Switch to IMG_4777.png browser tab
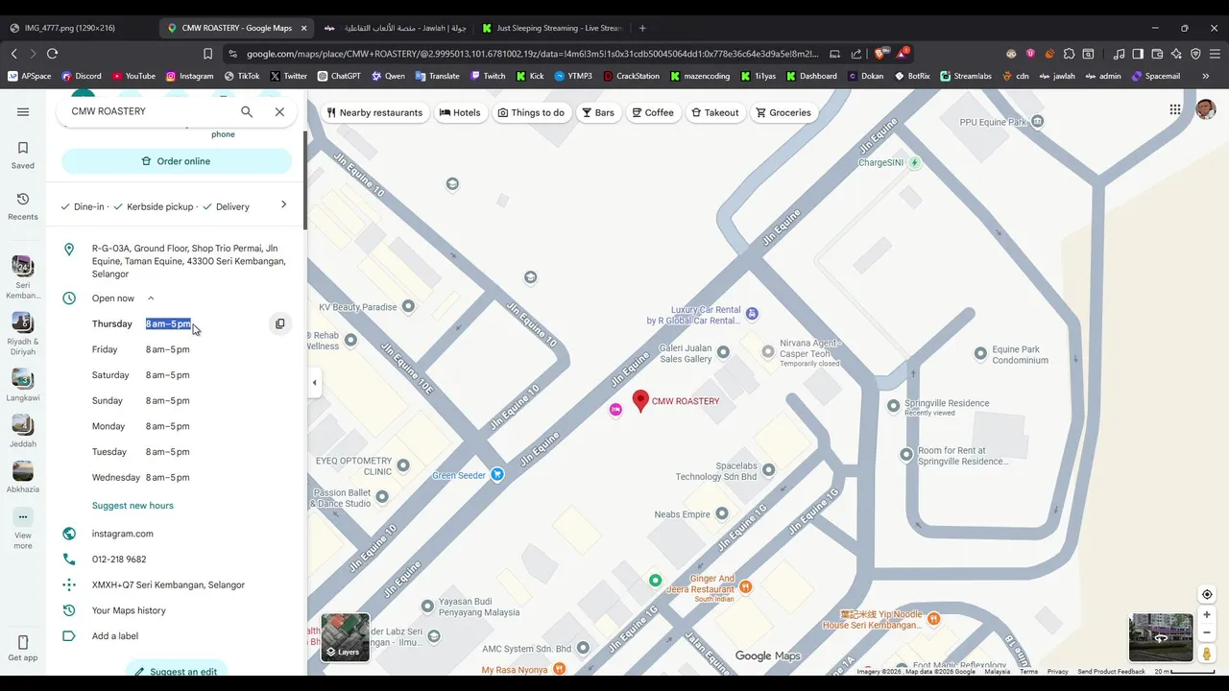The image size is (1229, 691). [79, 28]
